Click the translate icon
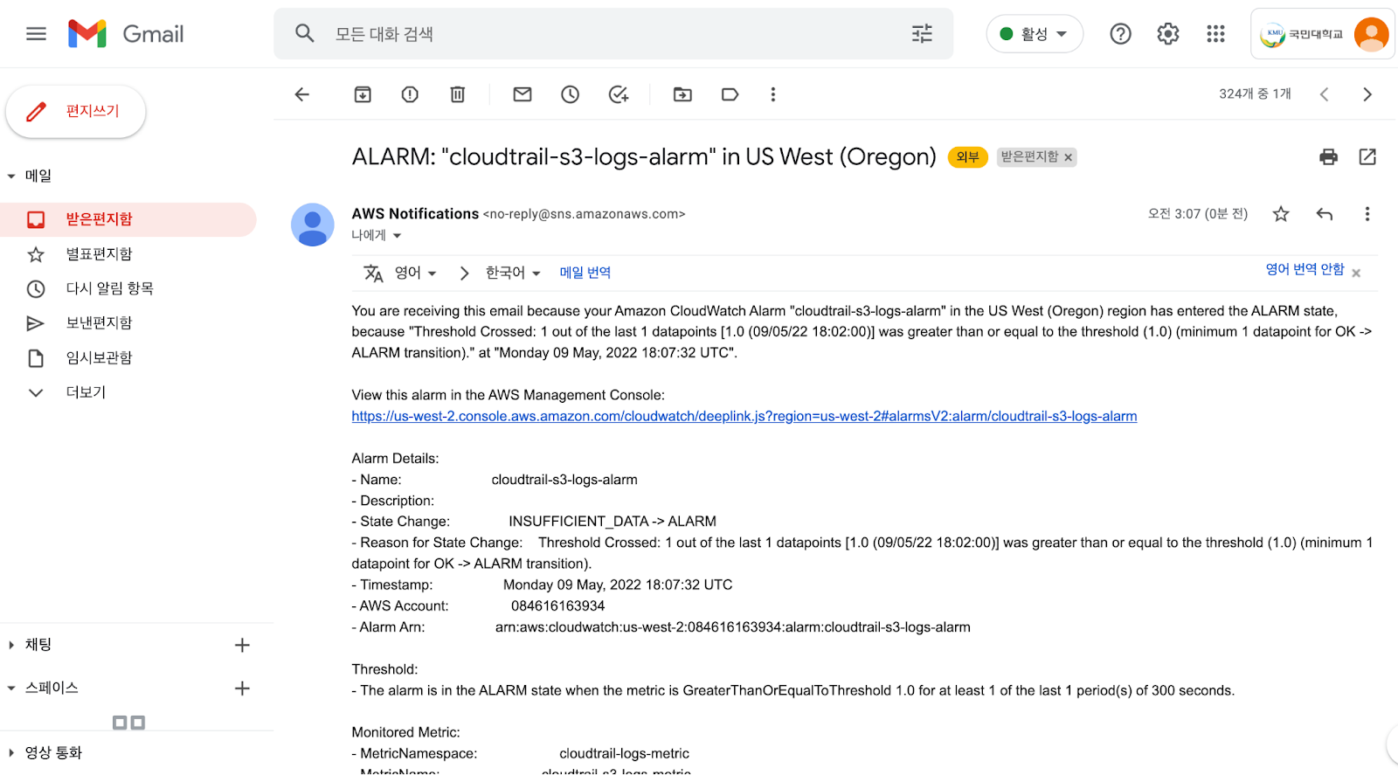This screenshot has width=1398, height=775. (373, 273)
